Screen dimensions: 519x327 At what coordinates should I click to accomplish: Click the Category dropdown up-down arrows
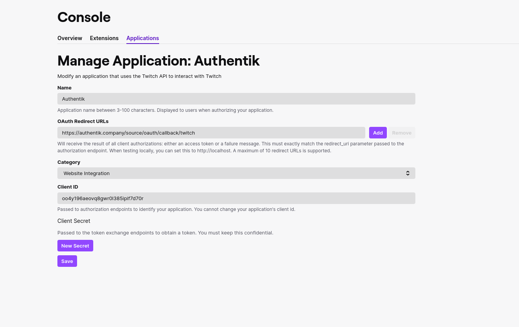pos(408,173)
